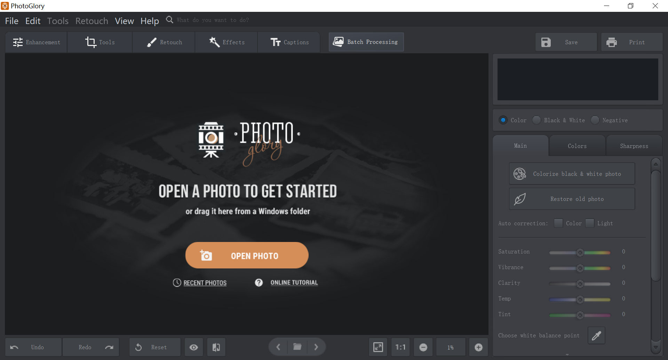Image resolution: width=668 pixels, height=360 pixels.
Task: Click the zoom out minus icon
Action: coord(423,347)
